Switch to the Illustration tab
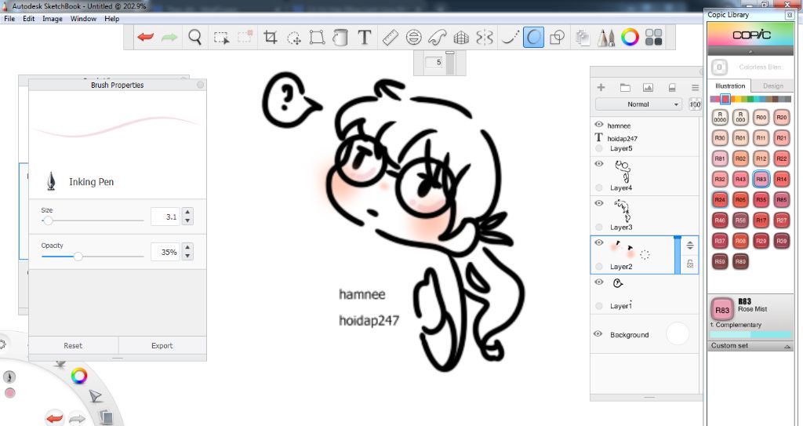Screen dimensions: 803x426 730,86
